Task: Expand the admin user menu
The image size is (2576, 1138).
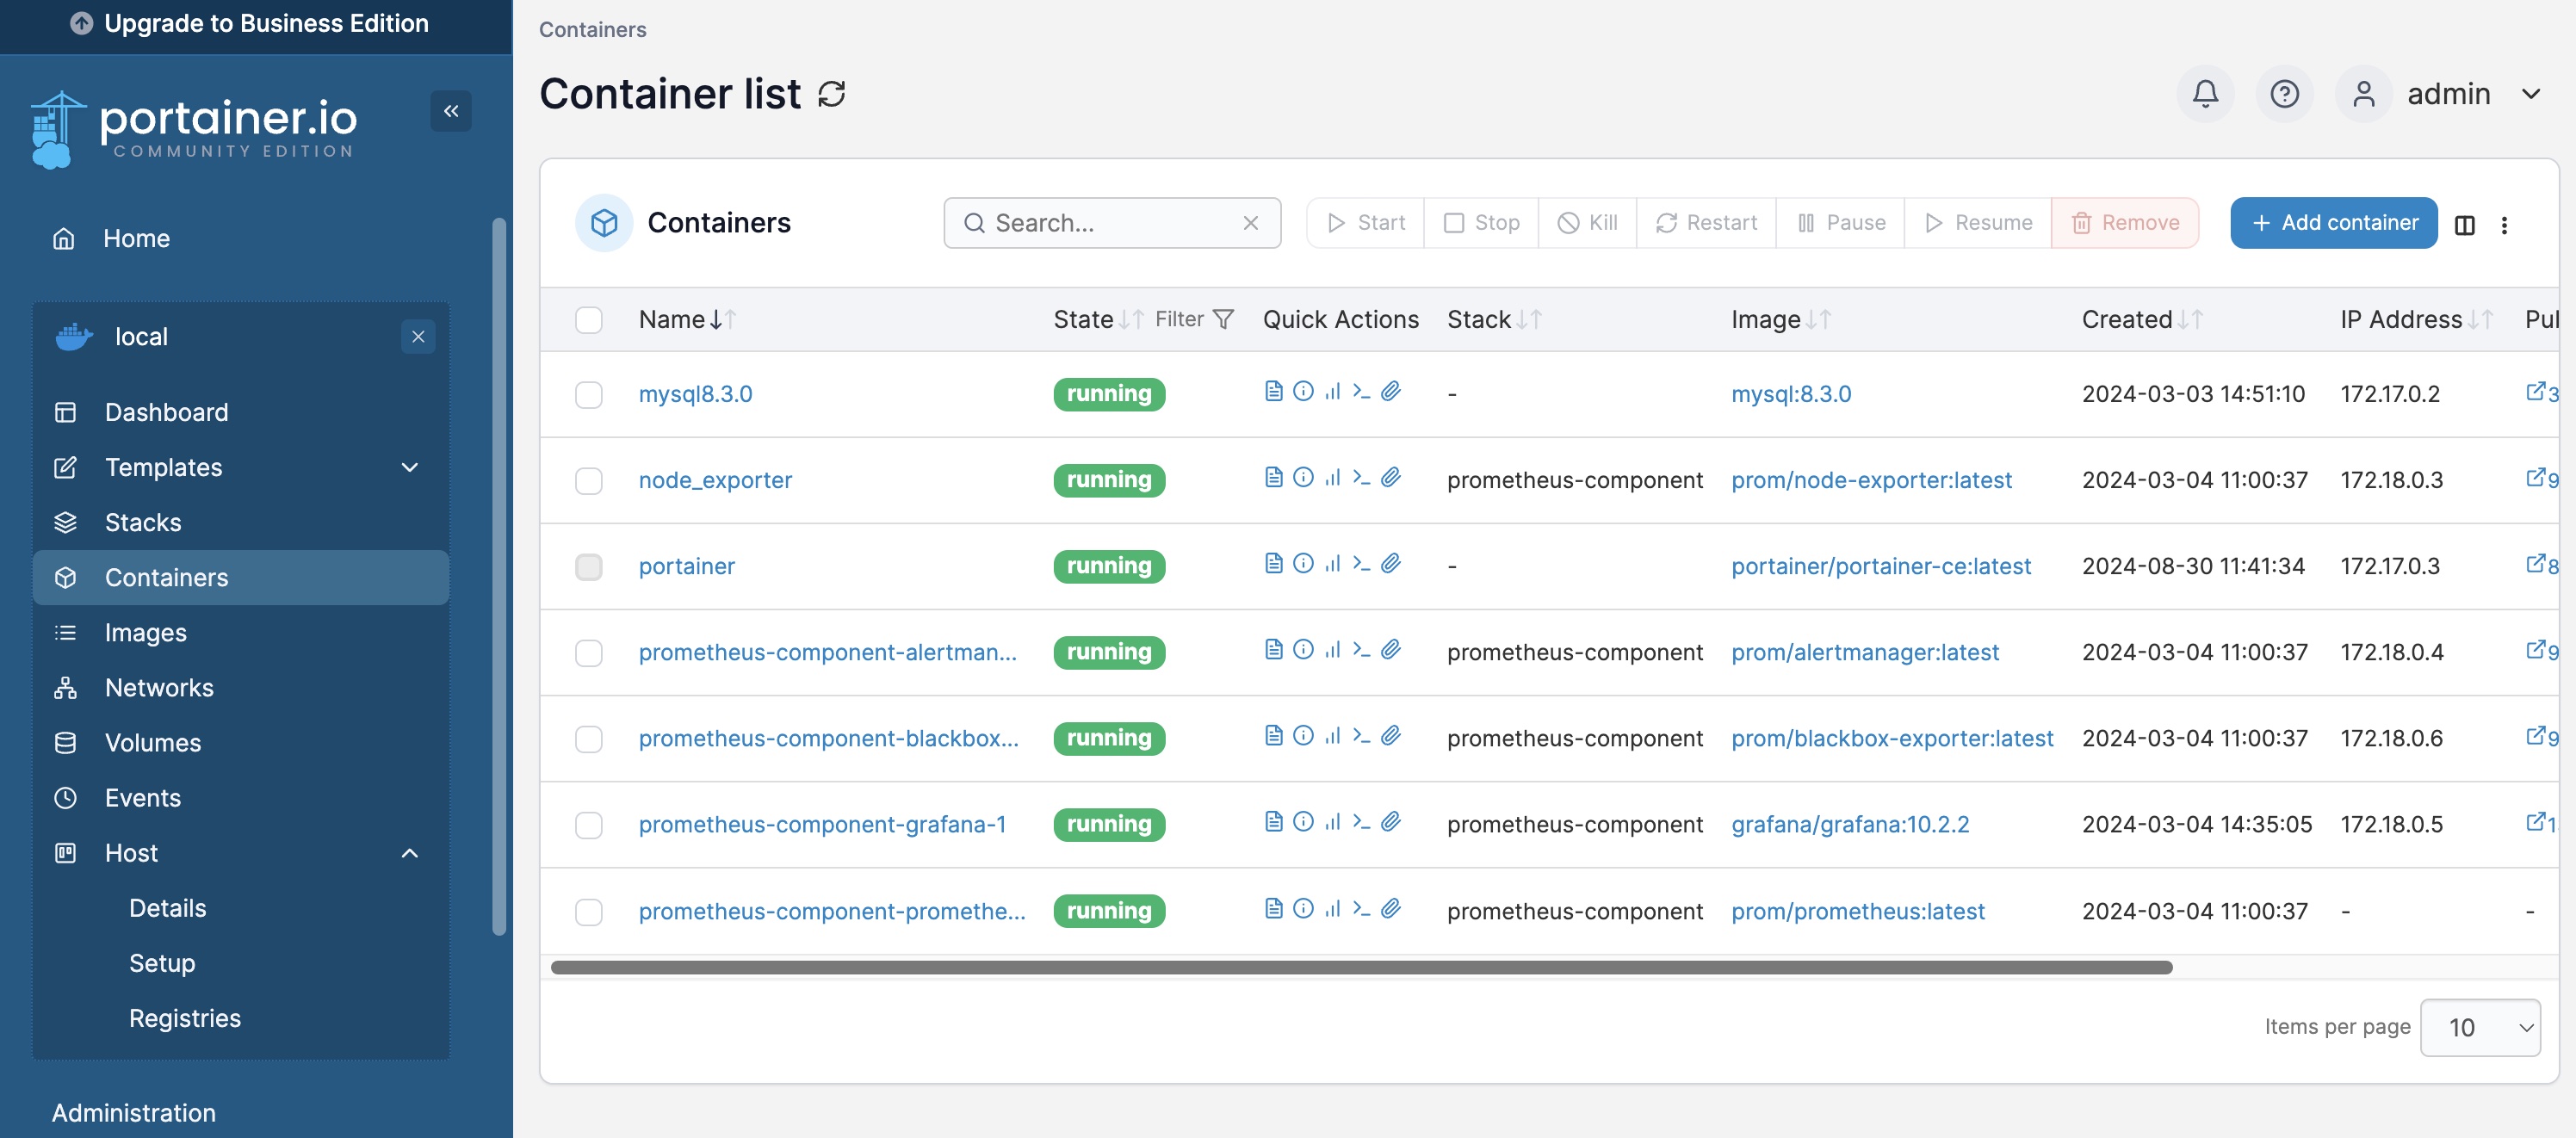Action: pos(2531,94)
